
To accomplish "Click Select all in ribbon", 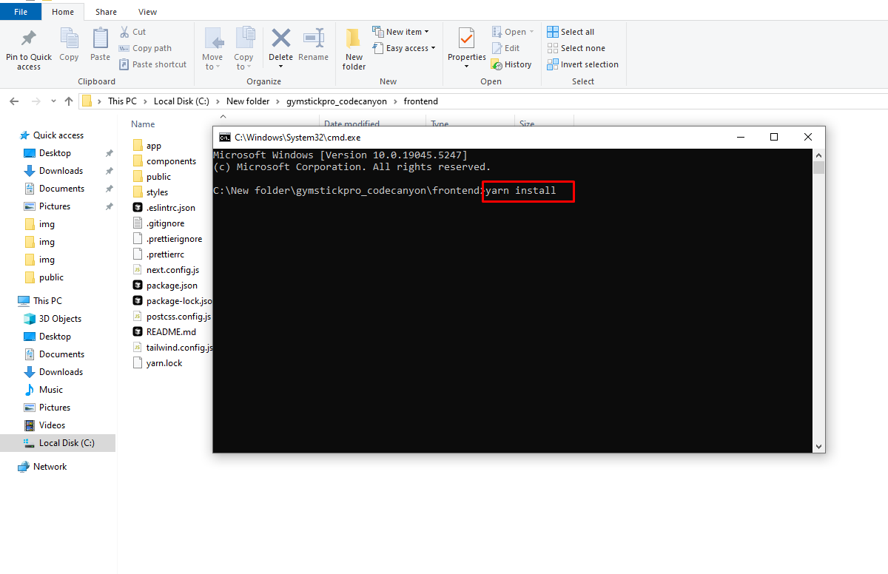I will click(571, 32).
